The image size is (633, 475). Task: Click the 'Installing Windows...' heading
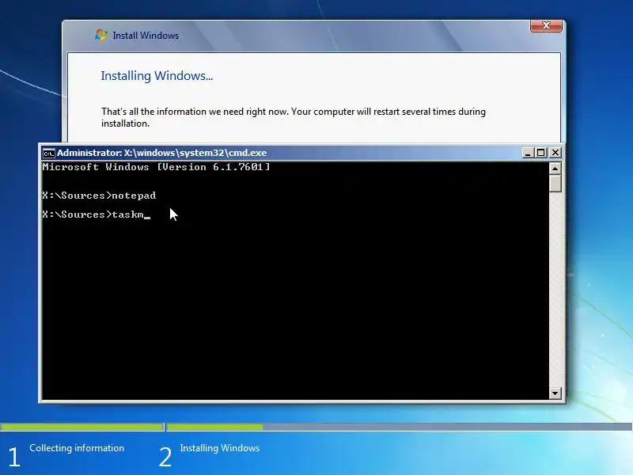point(157,76)
